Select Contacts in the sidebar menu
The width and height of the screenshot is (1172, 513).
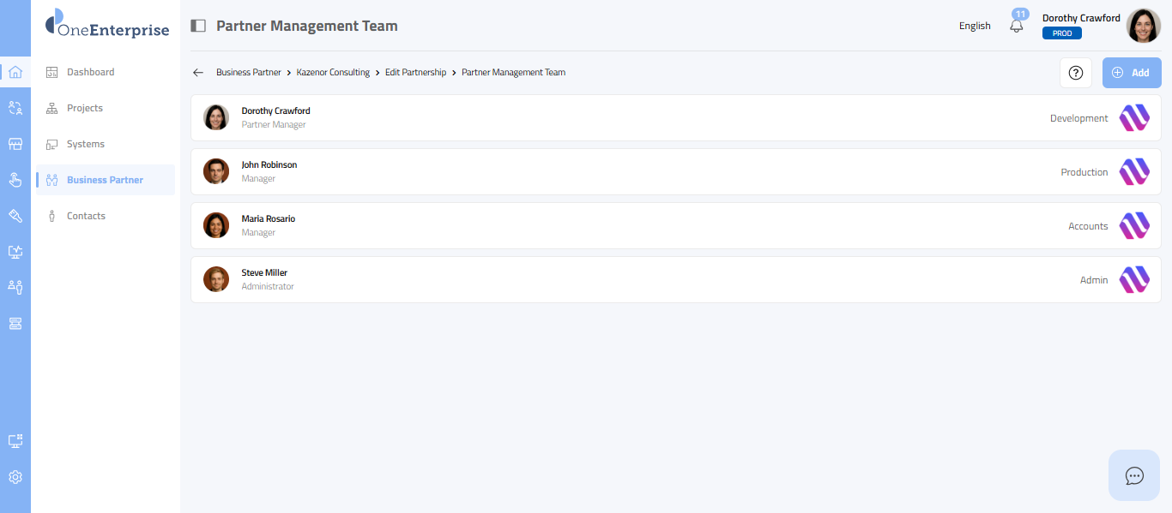[86, 216]
